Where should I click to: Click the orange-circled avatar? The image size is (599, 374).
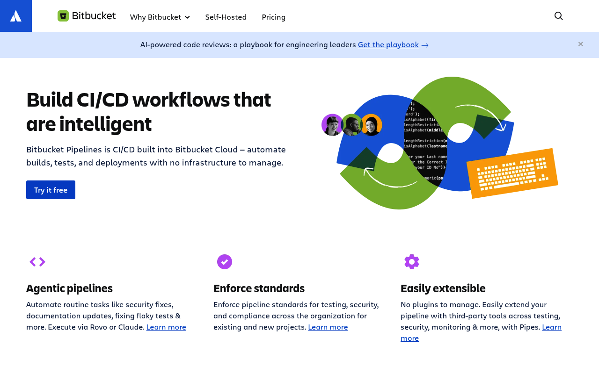[x=372, y=125]
